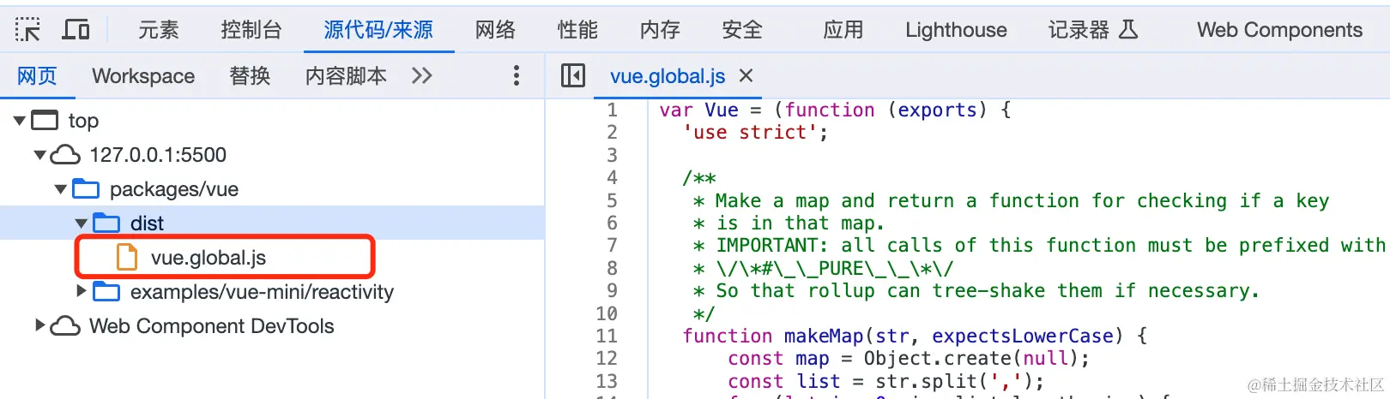Select the packages/vue folder row
This screenshot has height=399, width=1390.
coord(272,189)
